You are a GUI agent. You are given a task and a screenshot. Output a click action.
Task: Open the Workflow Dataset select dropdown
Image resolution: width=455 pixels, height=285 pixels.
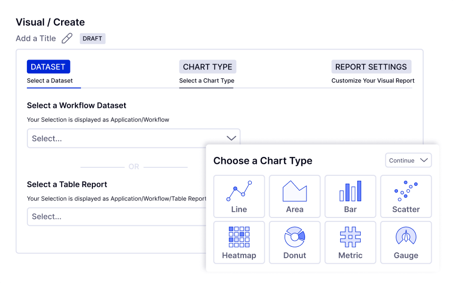point(133,139)
